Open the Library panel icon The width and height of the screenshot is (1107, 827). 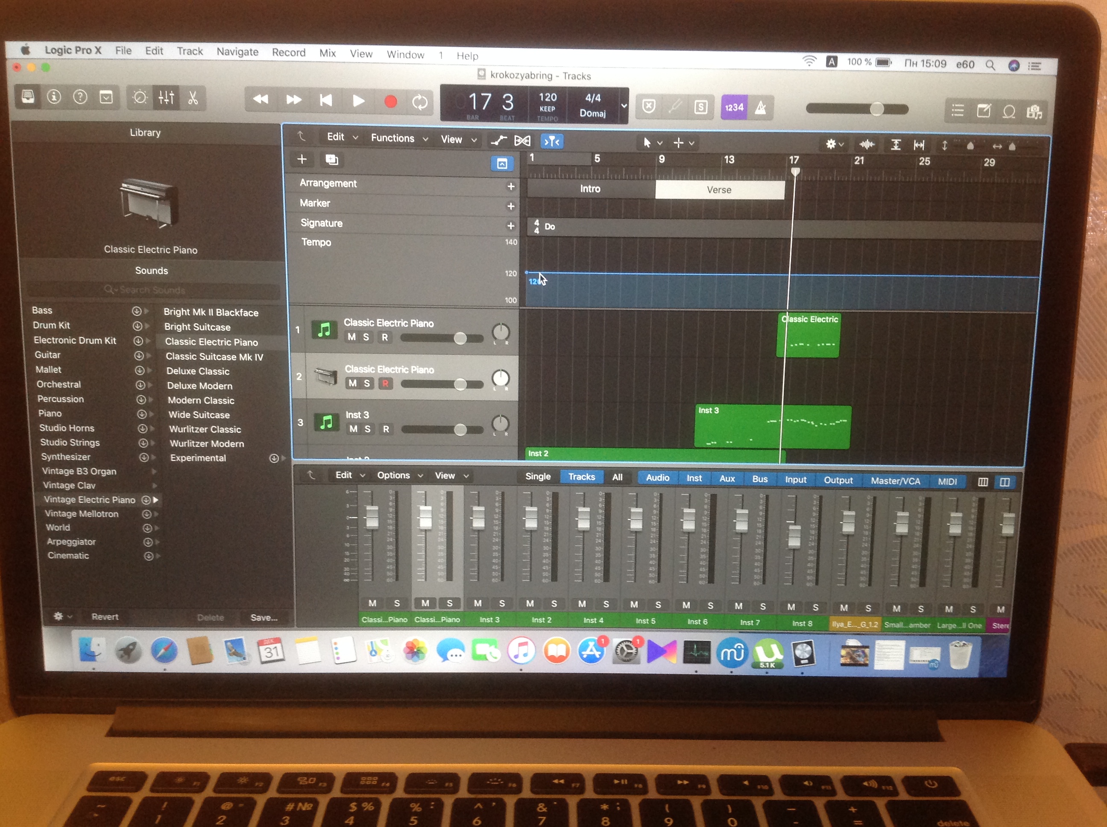click(x=28, y=96)
